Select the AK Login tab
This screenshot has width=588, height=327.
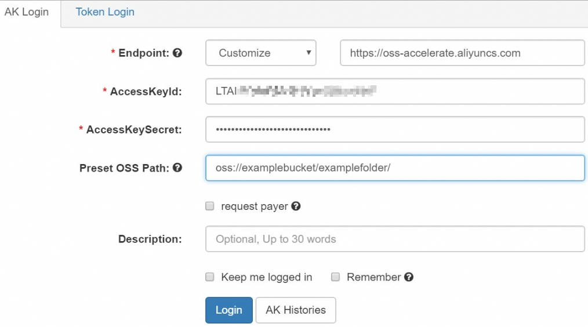[27, 12]
